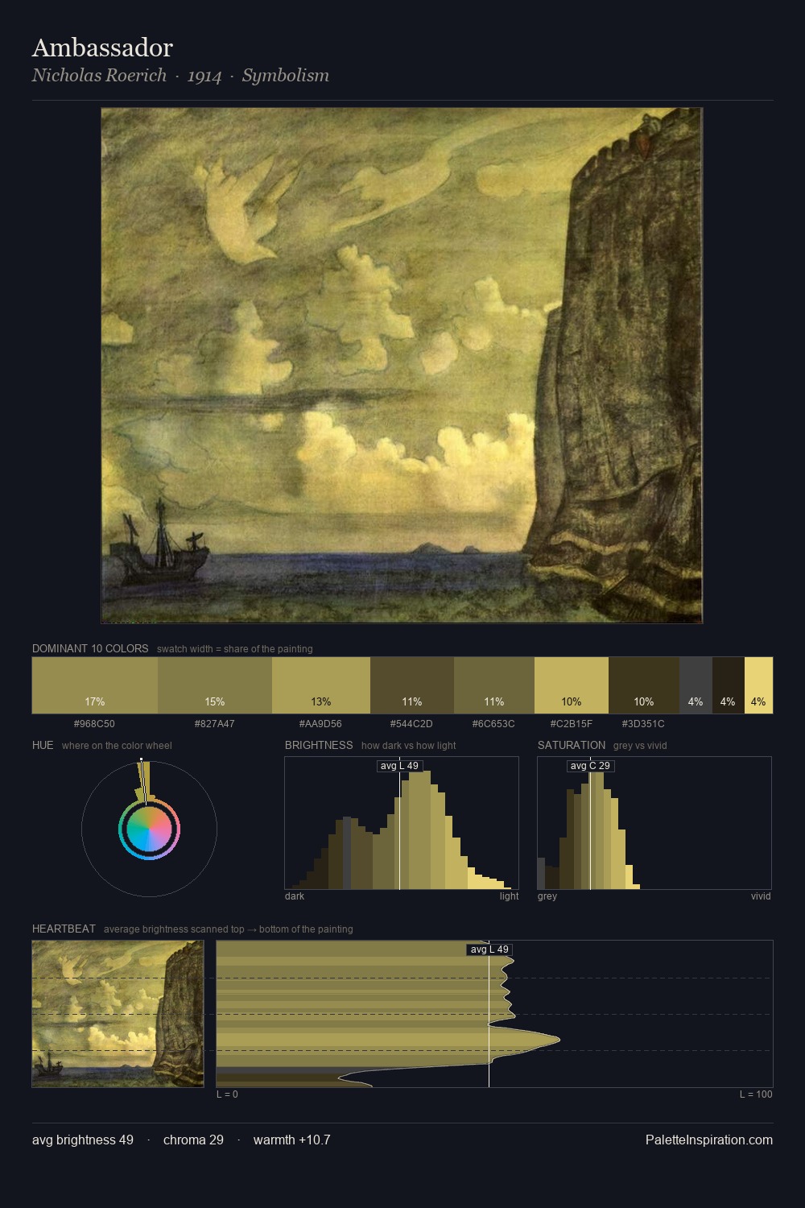Viewport: 805px width, 1208px height.
Task: Click hex label '#544C2D'
Action: pos(411,724)
